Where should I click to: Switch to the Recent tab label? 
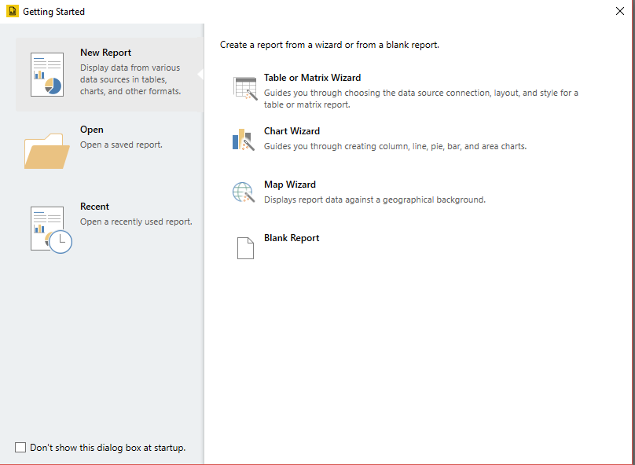(94, 207)
